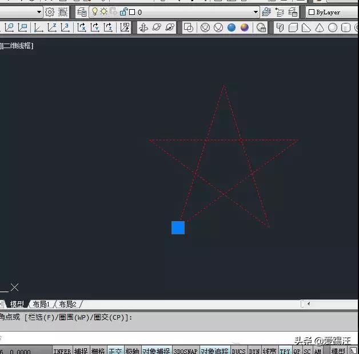Image resolution: width=359 pixels, height=354 pixels.
Task: Toggle 对象捕捉 object snap
Action: pyautogui.click(x=157, y=351)
